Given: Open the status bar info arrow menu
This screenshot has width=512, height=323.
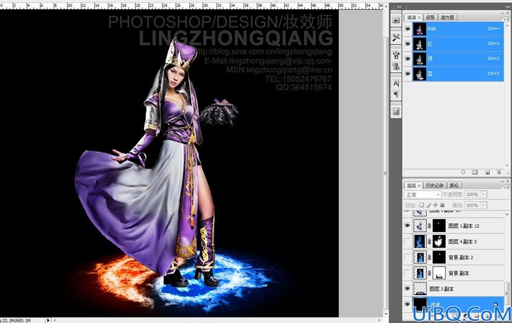Looking at the screenshot, I should pyautogui.click(x=49, y=321).
